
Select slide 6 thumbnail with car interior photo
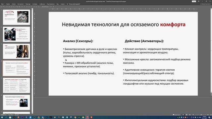coord(17,102)
